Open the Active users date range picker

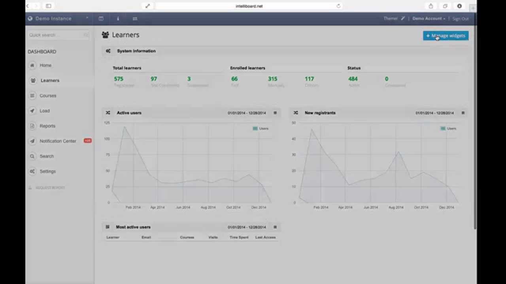[x=247, y=113]
